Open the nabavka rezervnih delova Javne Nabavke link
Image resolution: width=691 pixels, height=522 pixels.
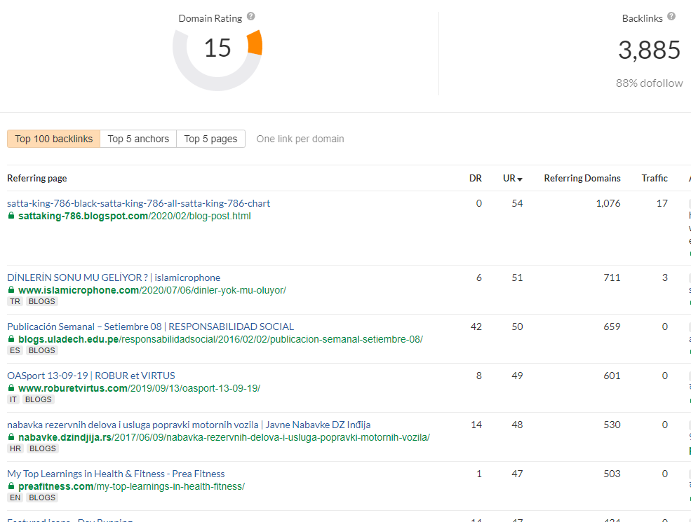click(x=189, y=425)
